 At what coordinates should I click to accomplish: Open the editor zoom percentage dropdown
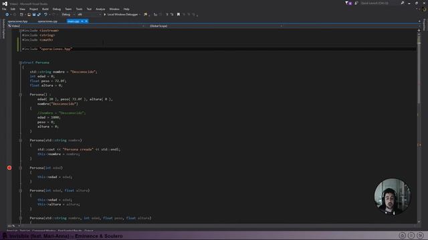click(x=13, y=226)
